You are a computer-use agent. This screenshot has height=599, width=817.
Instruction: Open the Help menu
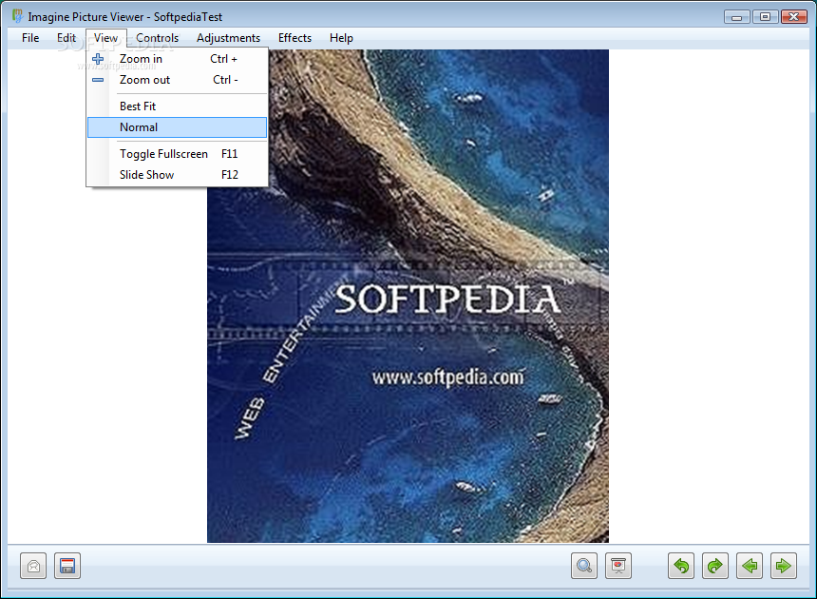pos(341,38)
